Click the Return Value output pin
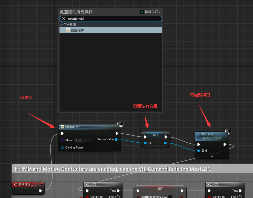The image size is (253, 198). [116, 140]
